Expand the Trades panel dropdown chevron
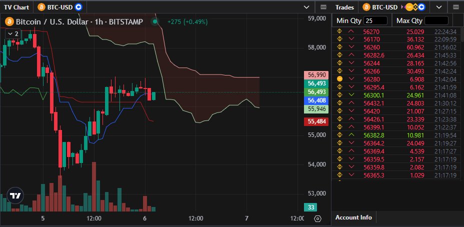464x227 pixels. [439, 7]
